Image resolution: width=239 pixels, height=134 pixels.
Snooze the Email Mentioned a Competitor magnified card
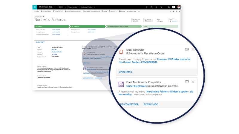[187, 82]
